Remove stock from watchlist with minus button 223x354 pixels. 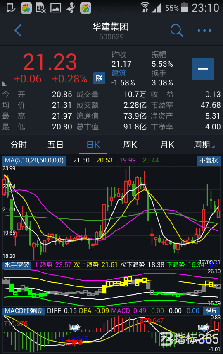tap(203, 69)
